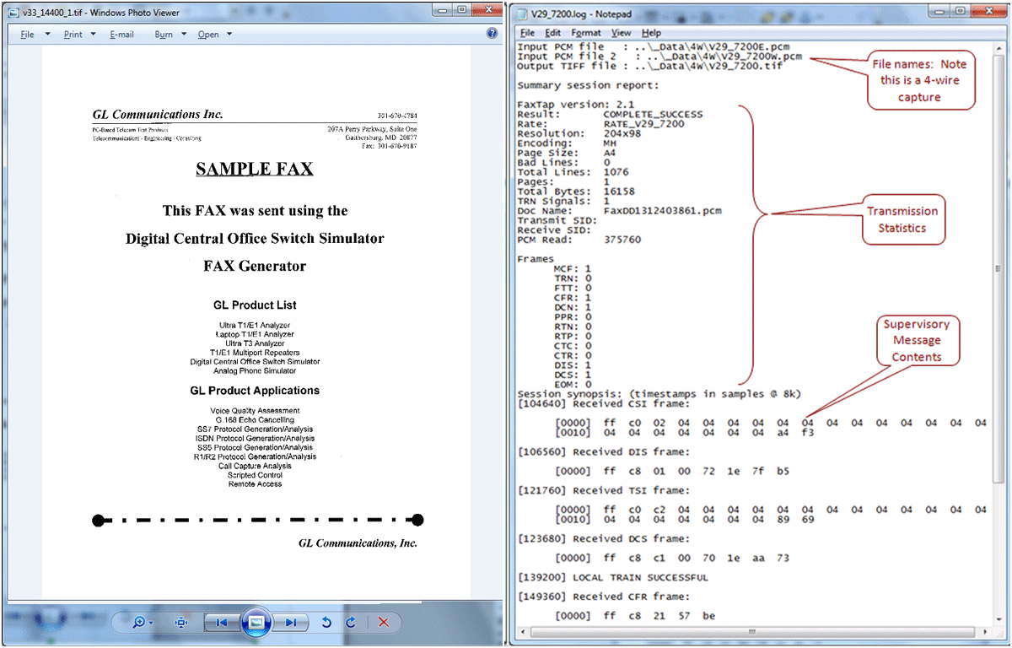This screenshot has height=648, width=1012.
Task: Open the Notepad Help menu
Action: 652,33
